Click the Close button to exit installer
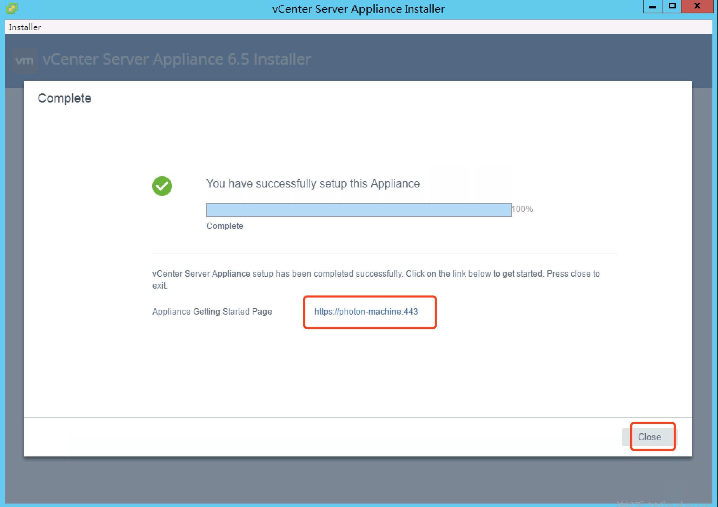This screenshot has width=718, height=507. tap(649, 437)
